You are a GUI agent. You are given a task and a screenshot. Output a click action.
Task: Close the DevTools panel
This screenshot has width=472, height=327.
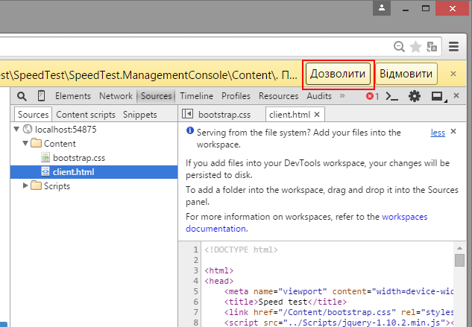click(x=456, y=95)
